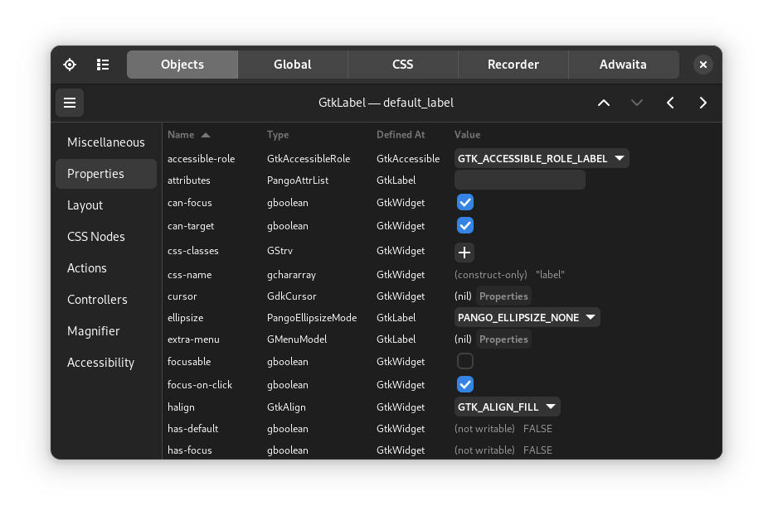Open the accessible-role dropdown
The width and height of the screenshot is (773, 515).
tap(542, 158)
